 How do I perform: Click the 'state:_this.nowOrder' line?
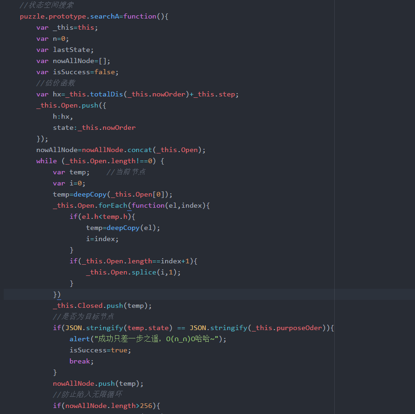(94, 127)
